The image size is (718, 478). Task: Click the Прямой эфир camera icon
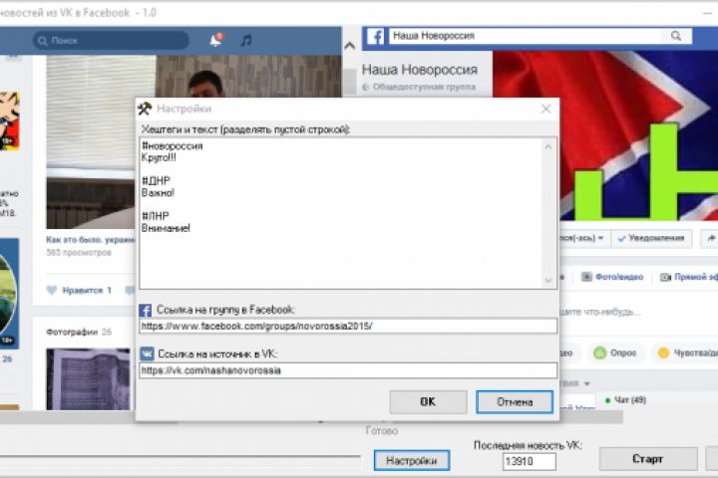(665, 277)
